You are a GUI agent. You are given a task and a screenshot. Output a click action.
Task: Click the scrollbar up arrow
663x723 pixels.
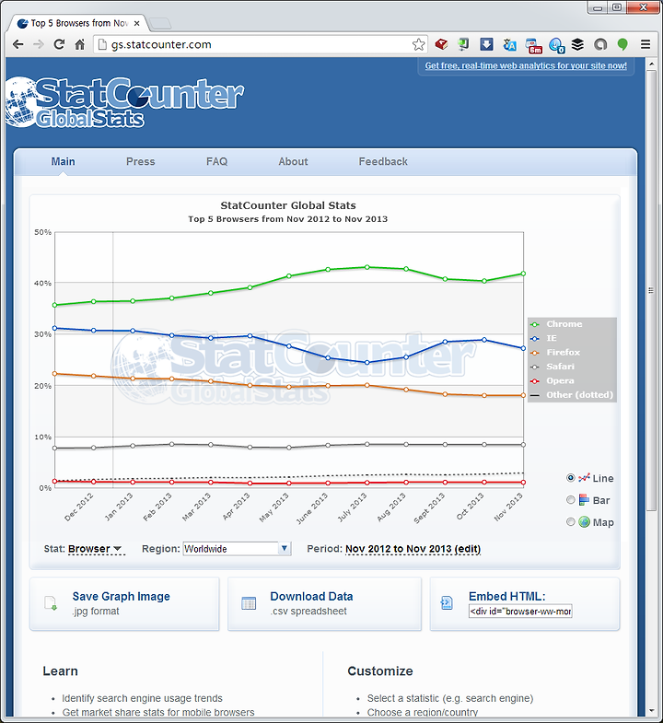click(x=651, y=64)
